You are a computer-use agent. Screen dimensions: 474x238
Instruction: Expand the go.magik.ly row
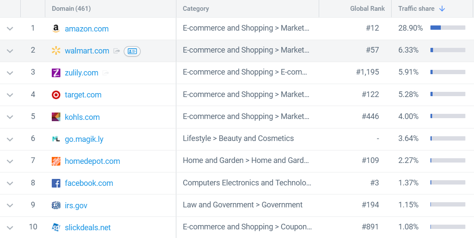pos(10,139)
